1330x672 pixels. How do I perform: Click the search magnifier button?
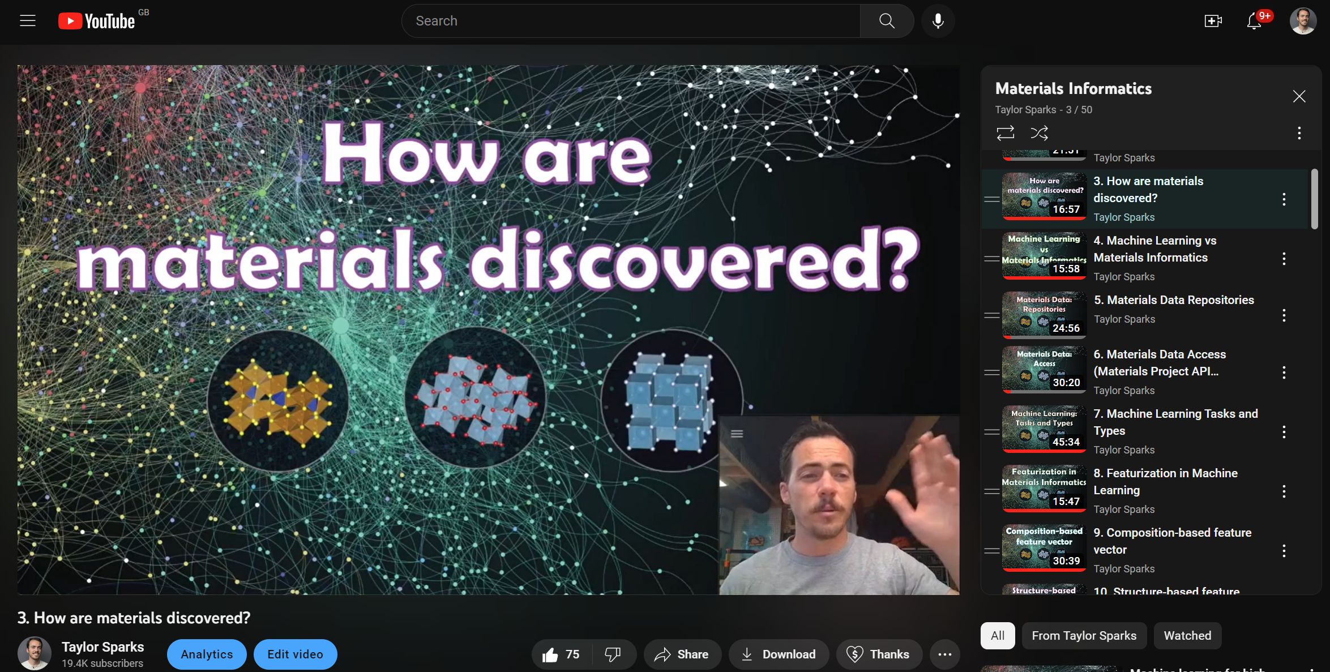tap(887, 21)
